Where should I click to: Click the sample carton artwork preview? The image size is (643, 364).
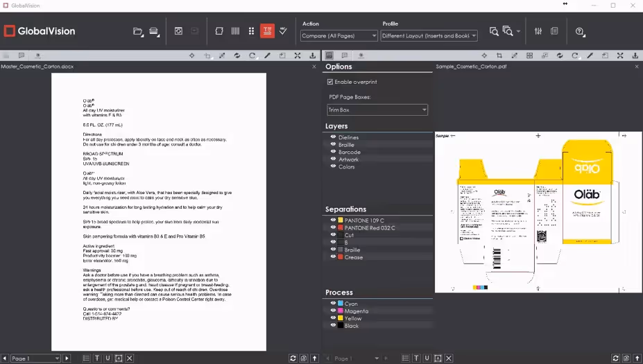(x=538, y=212)
